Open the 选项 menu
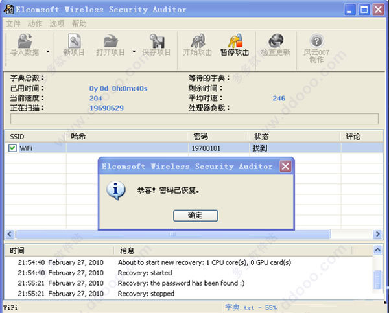Screen dimensions: 389x313 [57, 23]
